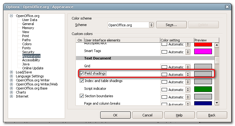This screenshot has height=126, width=235.
Task: Expand the Internet tree node
Action: pyautogui.click(x=12, y=96)
